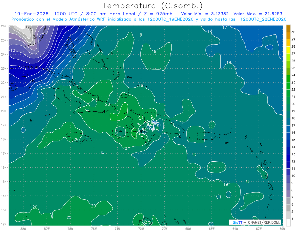Click the '4' label on the color scale
300x232 pixels.
coord(293,219)
